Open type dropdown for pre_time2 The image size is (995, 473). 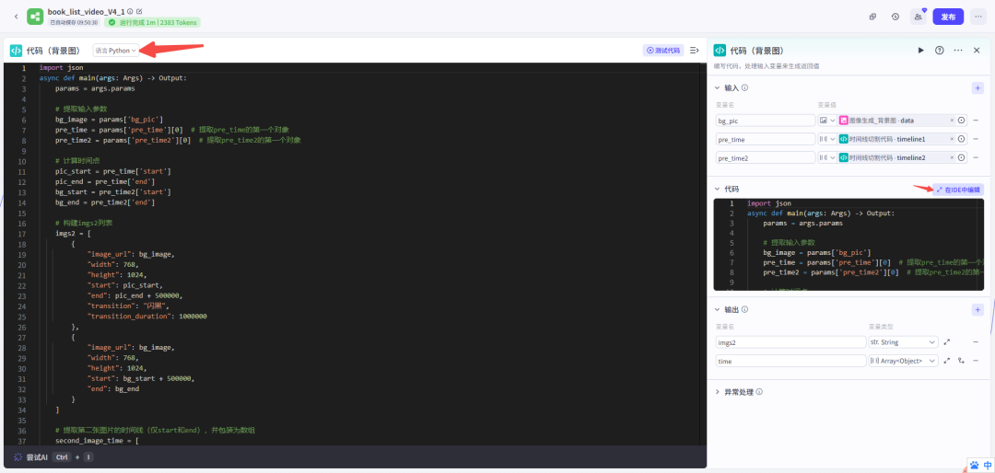point(826,158)
